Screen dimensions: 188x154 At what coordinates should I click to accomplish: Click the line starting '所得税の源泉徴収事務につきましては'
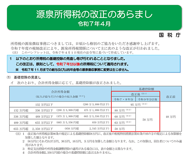tap(85, 44)
